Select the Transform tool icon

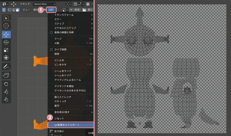[6, 58]
